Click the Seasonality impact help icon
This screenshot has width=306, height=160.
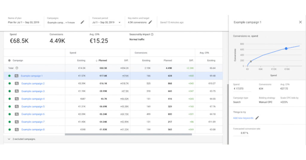(x=152, y=34)
